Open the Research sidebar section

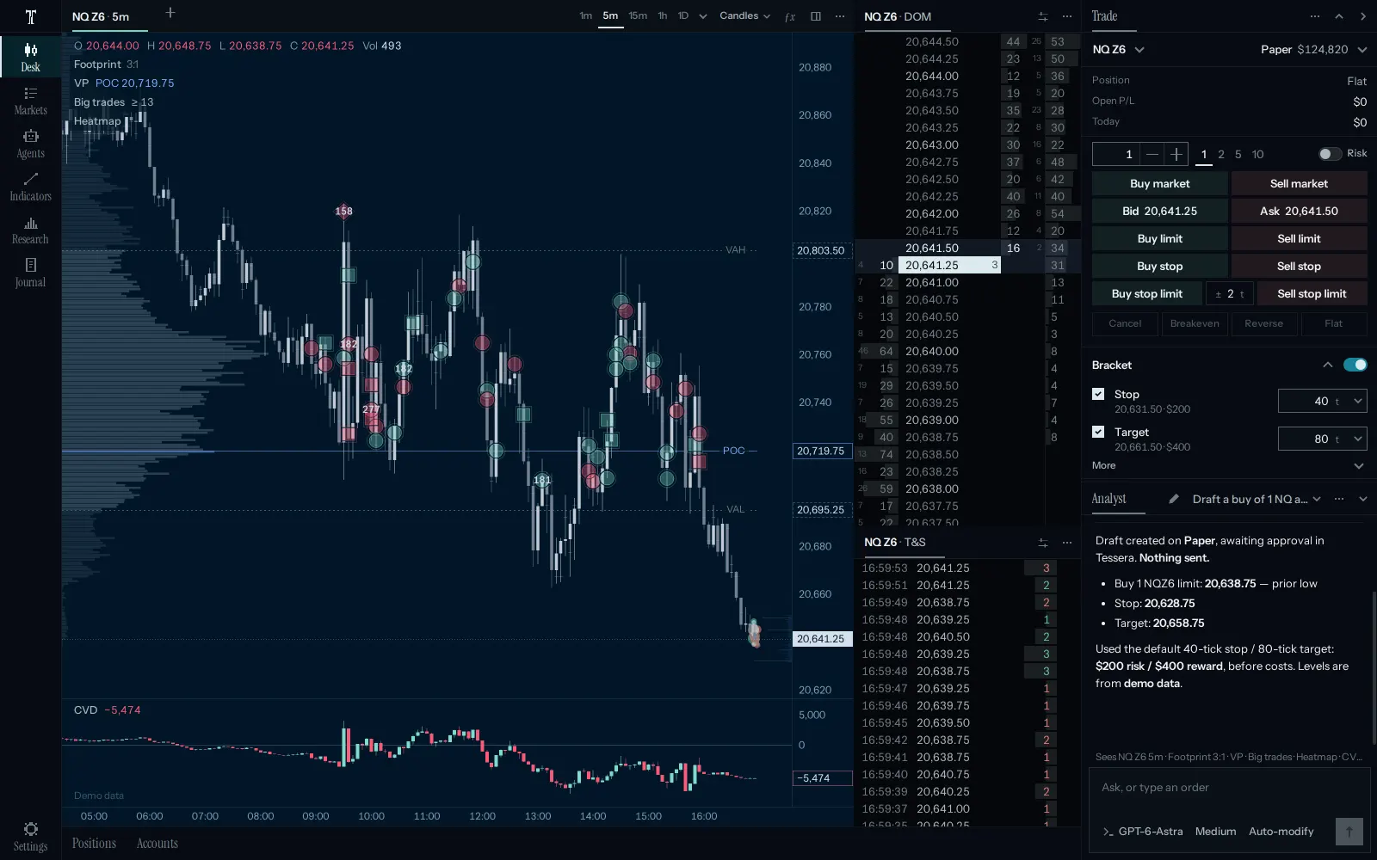pyautogui.click(x=30, y=230)
